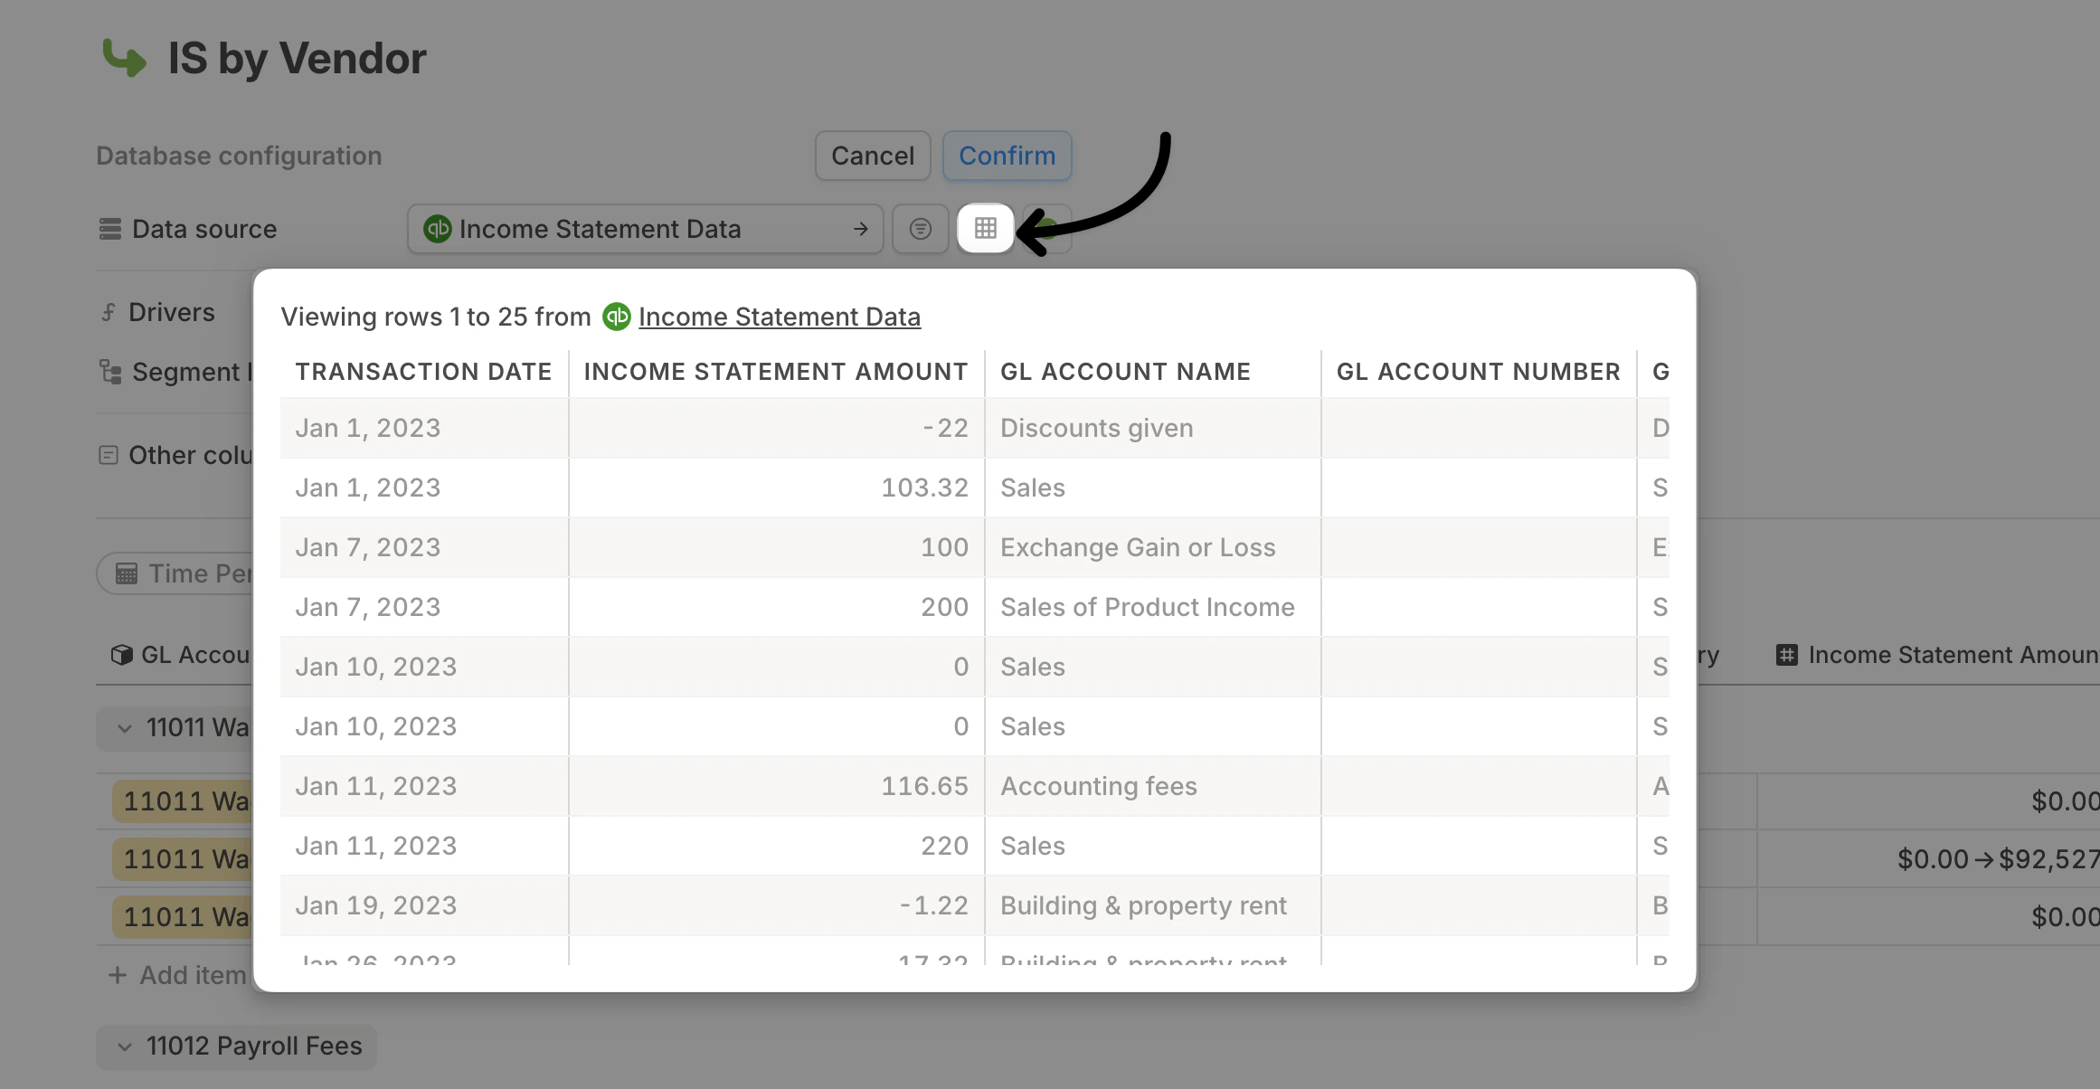Collapse the 11011 group chevron
The height and width of the screenshot is (1089, 2100).
[125, 728]
